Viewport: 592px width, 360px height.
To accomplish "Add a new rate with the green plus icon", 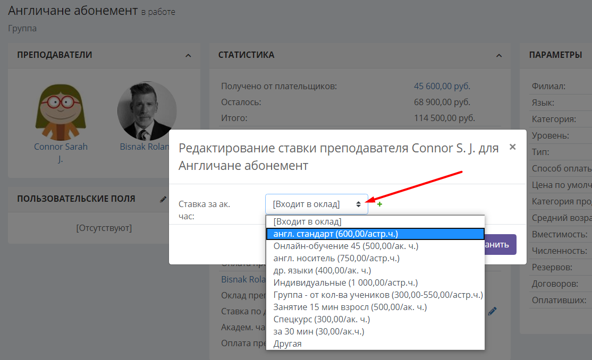I will 379,204.
